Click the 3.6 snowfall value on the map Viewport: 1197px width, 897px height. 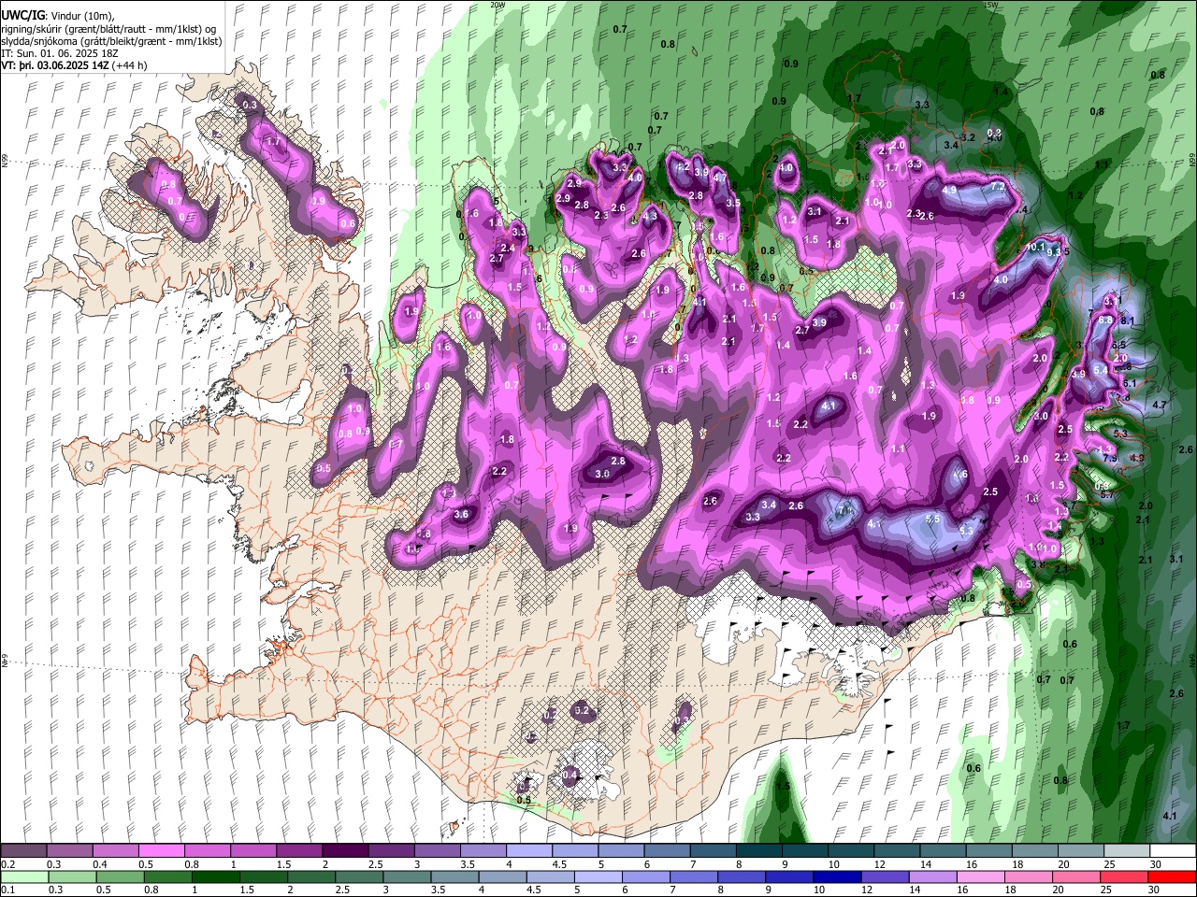click(x=461, y=515)
